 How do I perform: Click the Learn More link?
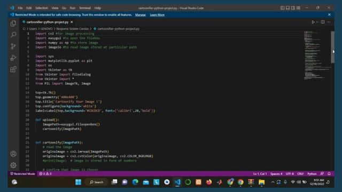click(157, 15)
